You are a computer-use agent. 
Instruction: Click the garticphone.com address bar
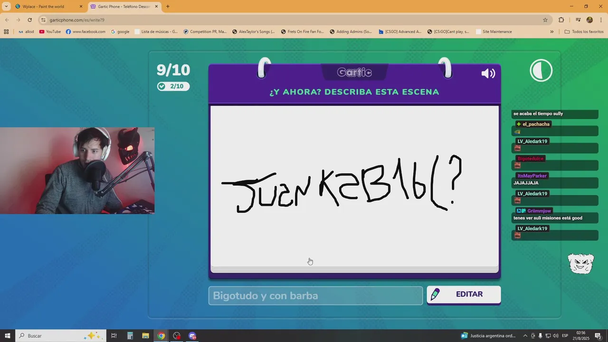point(294,20)
